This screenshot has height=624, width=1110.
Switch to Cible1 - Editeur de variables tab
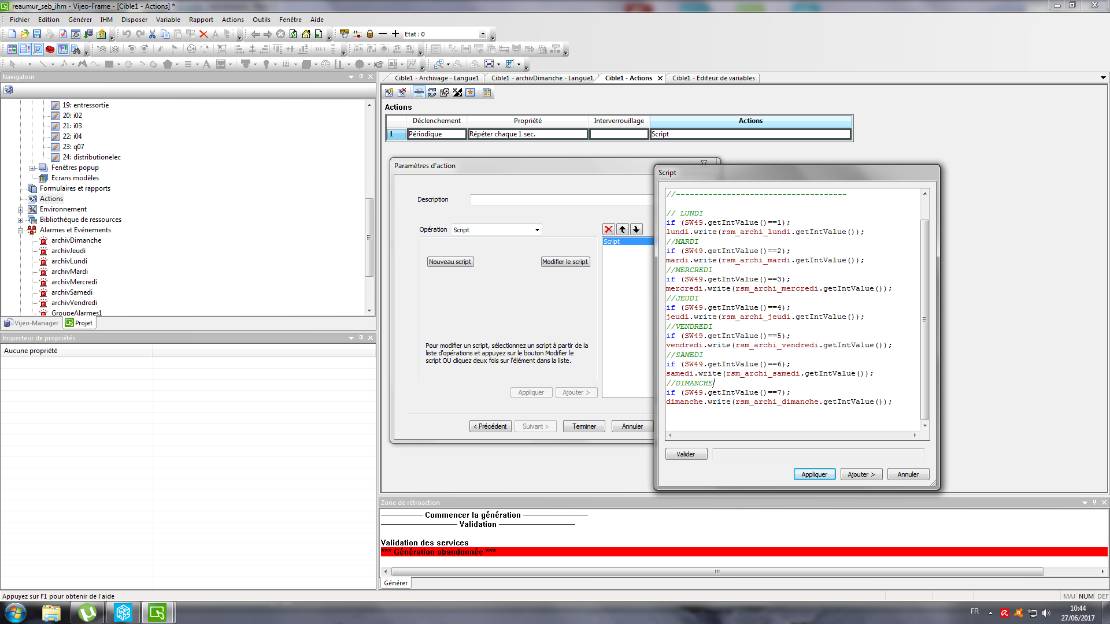(x=713, y=78)
